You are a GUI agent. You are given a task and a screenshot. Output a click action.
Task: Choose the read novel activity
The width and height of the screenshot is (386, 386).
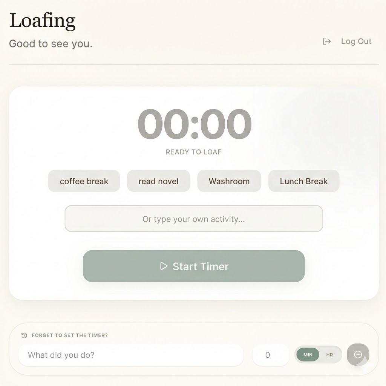(158, 181)
